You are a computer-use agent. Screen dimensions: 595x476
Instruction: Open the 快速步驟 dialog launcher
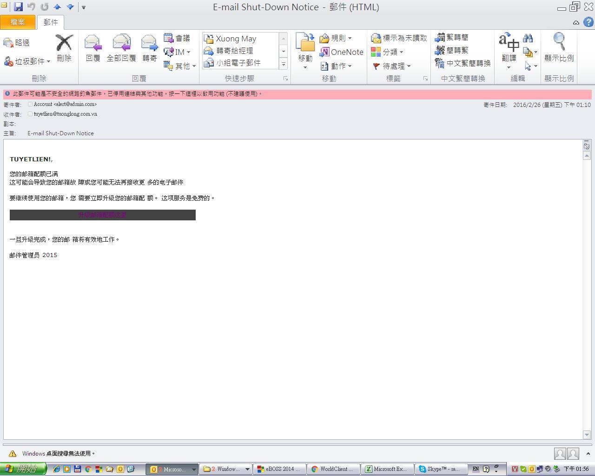[285, 79]
